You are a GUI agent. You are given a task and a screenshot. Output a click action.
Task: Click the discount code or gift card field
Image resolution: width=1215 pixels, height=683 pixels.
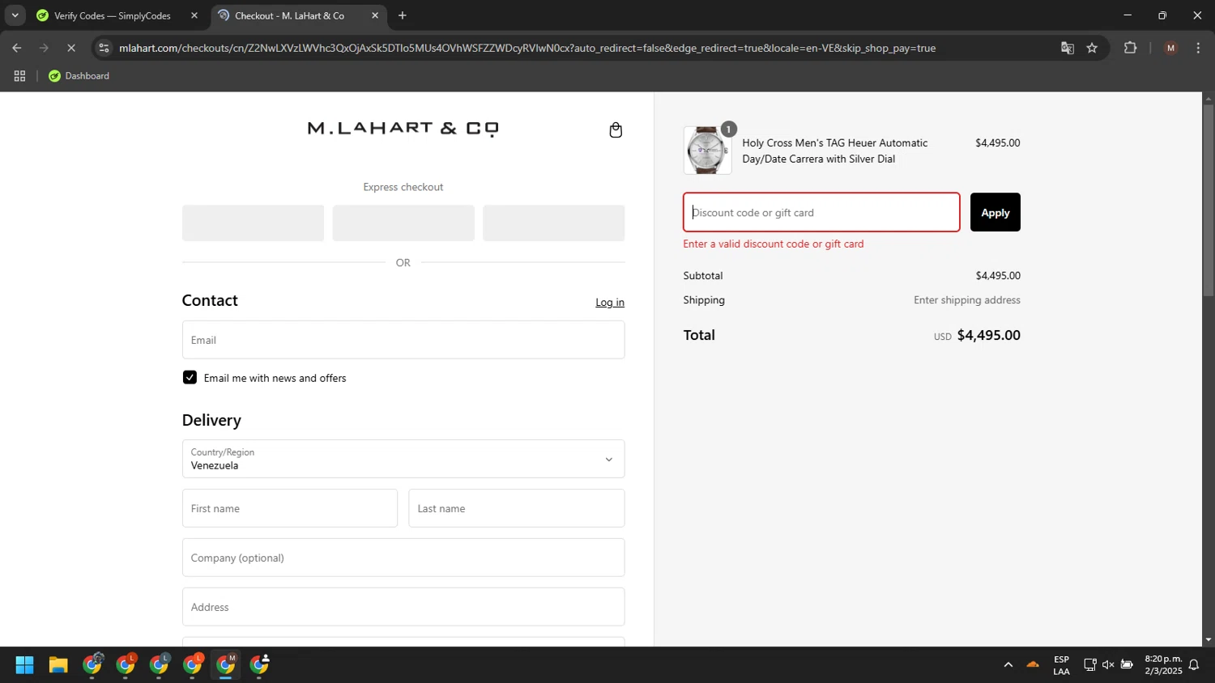821,212
